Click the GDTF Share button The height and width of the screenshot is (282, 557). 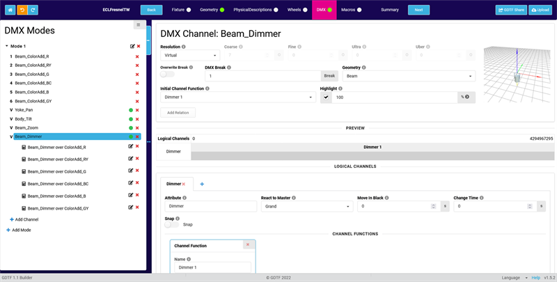click(x=511, y=10)
